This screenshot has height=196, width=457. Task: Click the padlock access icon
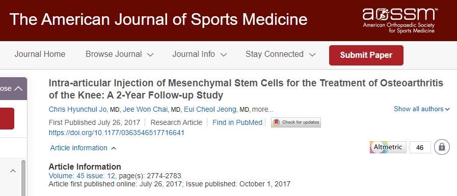tap(442, 147)
